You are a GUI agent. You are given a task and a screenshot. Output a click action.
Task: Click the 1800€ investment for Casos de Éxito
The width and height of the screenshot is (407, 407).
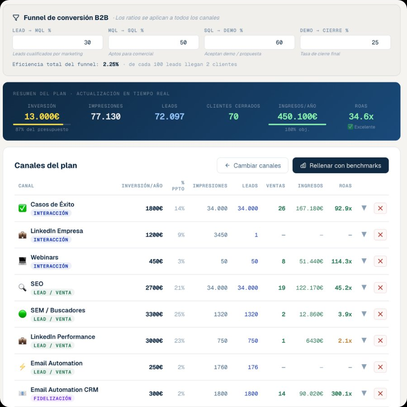click(x=154, y=208)
